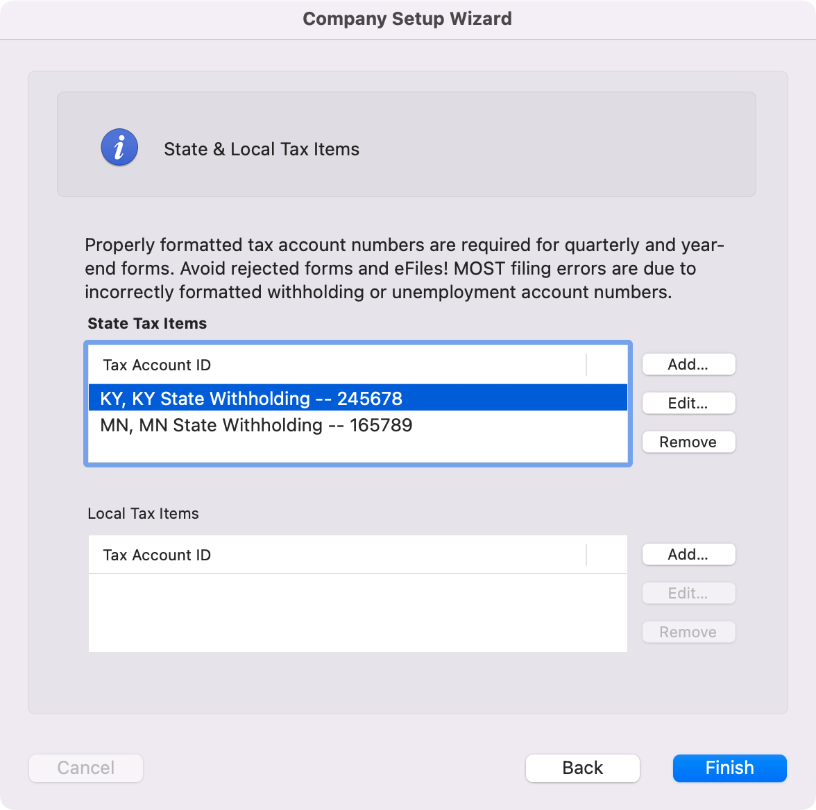Click the State Tax Items section label

coord(147,324)
